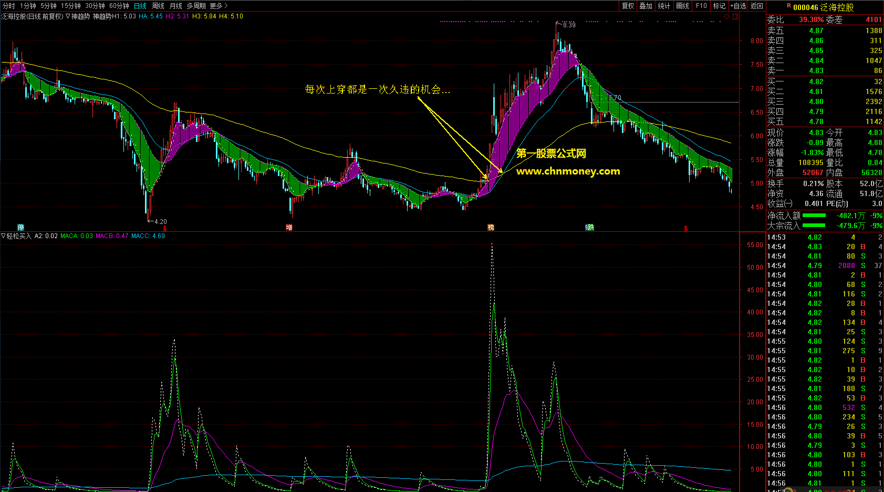
Task: Switch to 月线 monthly period
Action: (176, 6)
